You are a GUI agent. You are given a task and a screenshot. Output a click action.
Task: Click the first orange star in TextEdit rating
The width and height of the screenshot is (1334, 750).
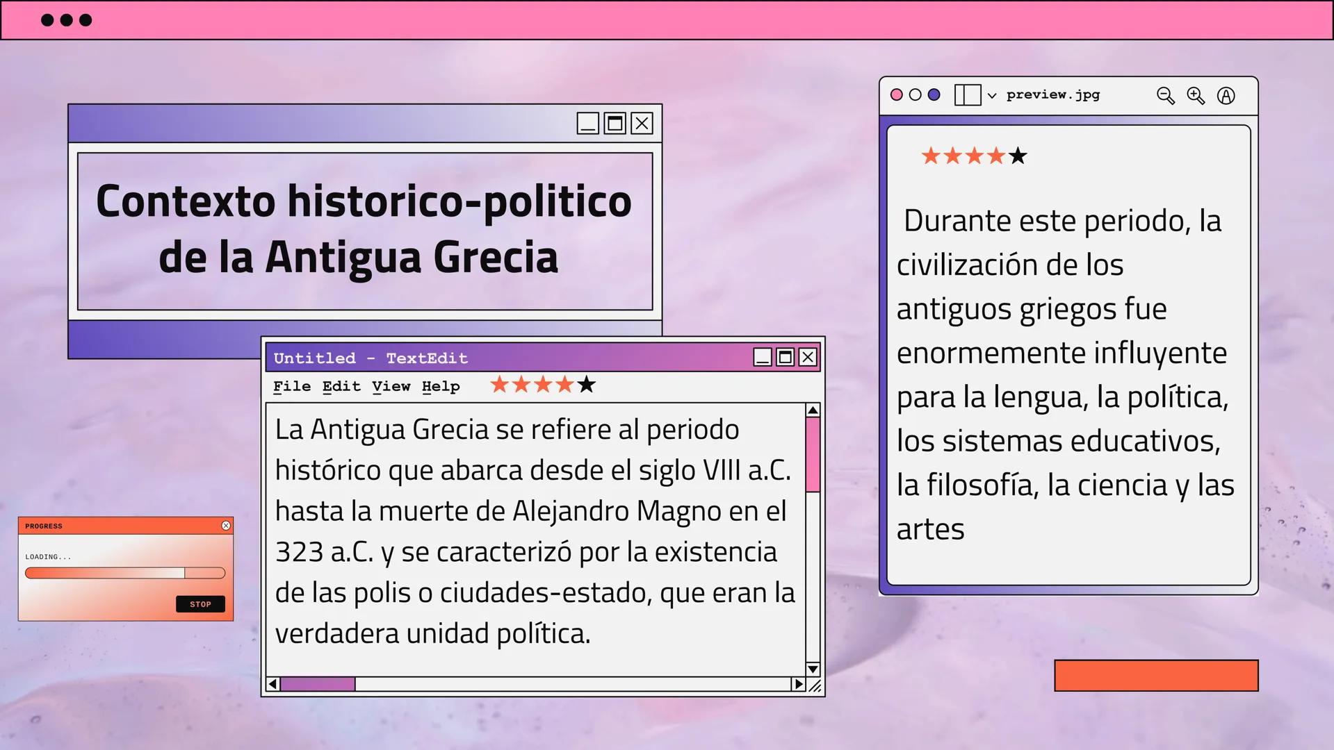(x=498, y=384)
